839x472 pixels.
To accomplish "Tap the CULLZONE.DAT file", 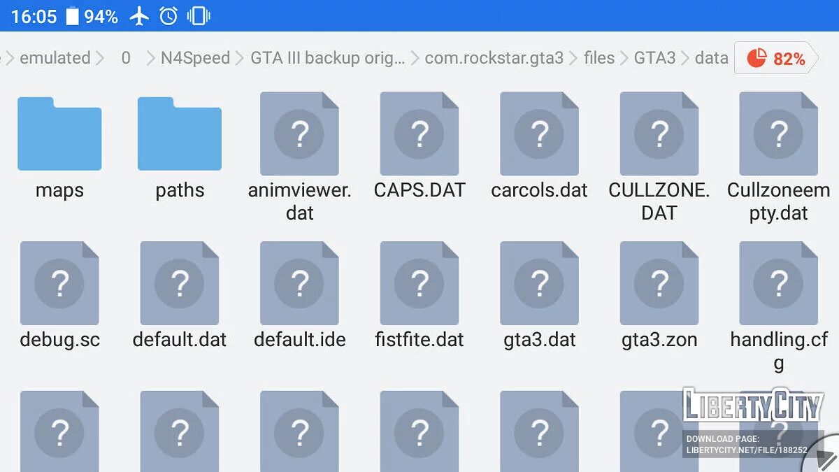I will point(659,134).
